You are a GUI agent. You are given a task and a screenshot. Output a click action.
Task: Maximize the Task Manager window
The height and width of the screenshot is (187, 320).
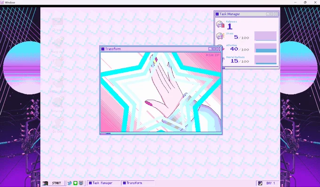[x=272, y=14]
